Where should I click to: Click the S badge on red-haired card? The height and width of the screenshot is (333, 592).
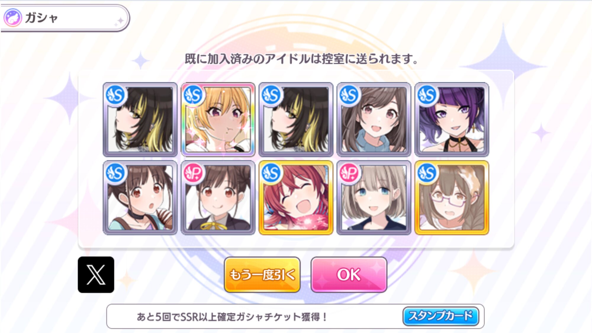tap(271, 173)
